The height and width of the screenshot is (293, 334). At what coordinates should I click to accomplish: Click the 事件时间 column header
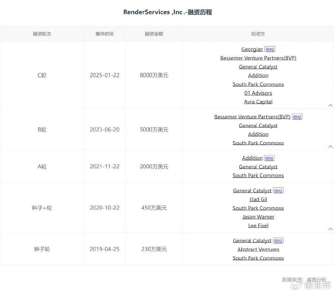104,34
